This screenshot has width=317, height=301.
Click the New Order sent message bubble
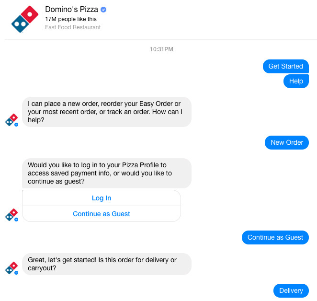tap(286, 142)
